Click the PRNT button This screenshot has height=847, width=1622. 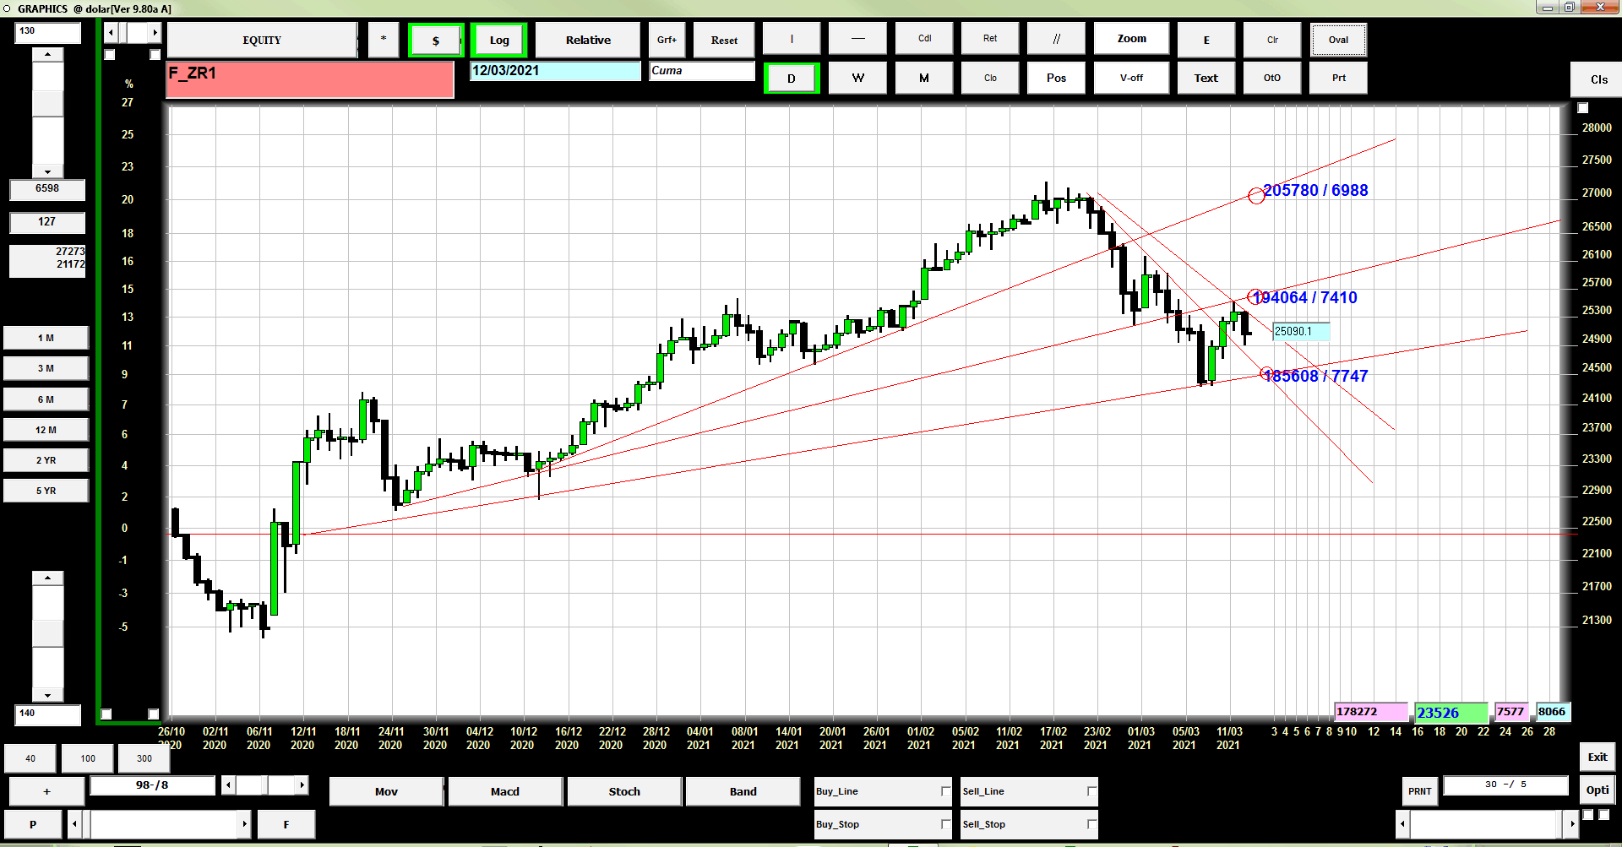point(1419,791)
